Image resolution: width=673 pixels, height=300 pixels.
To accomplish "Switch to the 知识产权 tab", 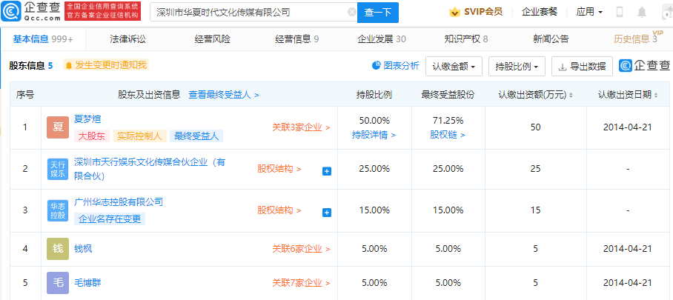I will click(466, 39).
